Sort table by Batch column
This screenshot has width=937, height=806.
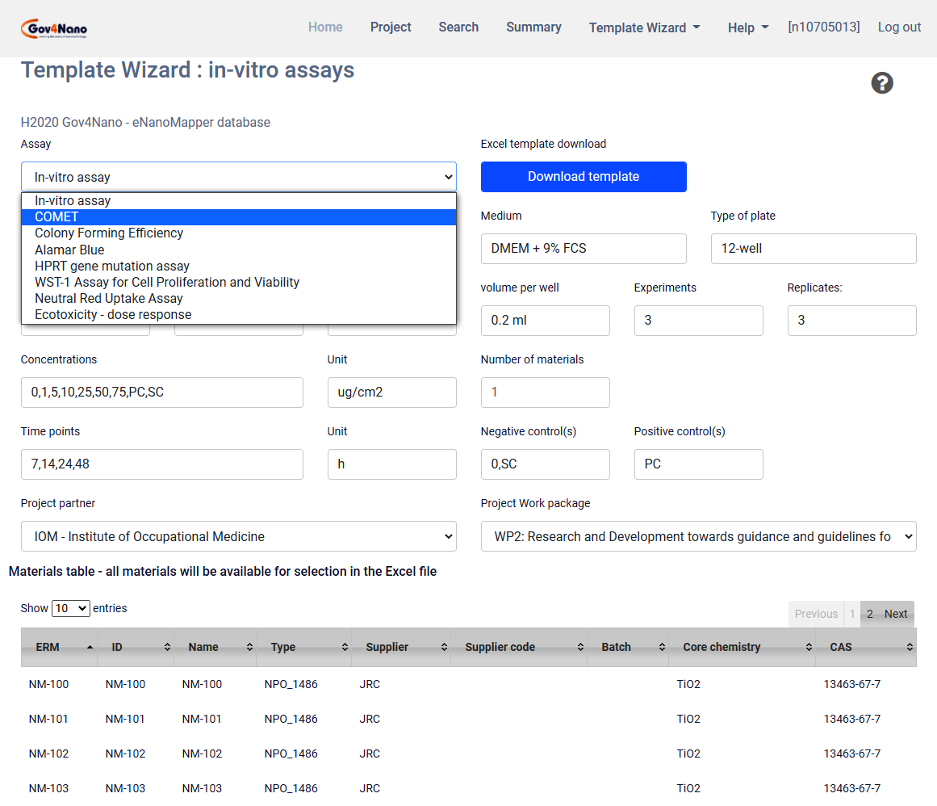626,647
